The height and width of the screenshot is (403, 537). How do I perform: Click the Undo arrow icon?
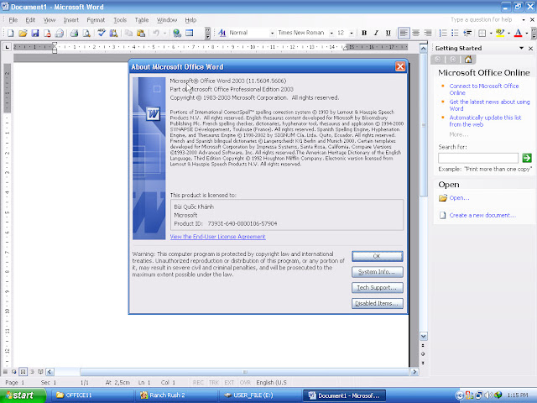[x=156, y=33]
